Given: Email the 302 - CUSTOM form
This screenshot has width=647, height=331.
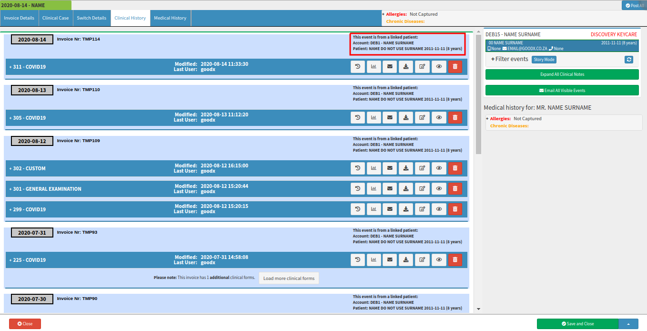Looking at the screenshot, I should pos(390,168).
